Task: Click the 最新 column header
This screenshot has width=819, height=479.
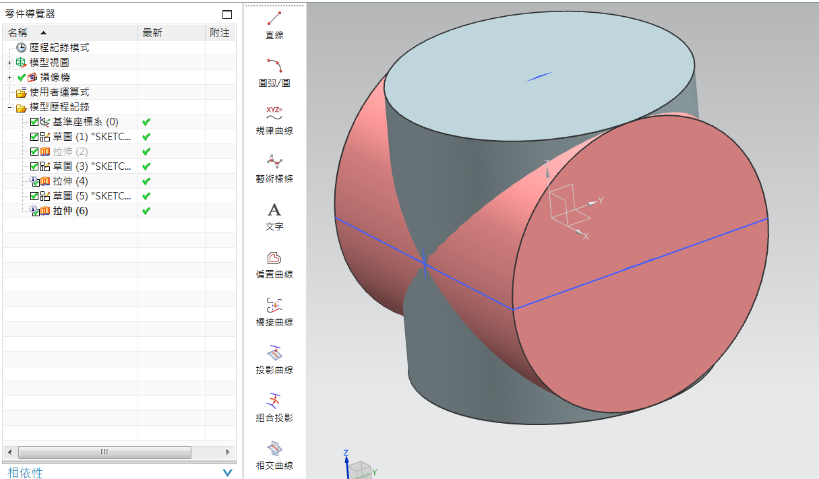Action: click(171, 32)
